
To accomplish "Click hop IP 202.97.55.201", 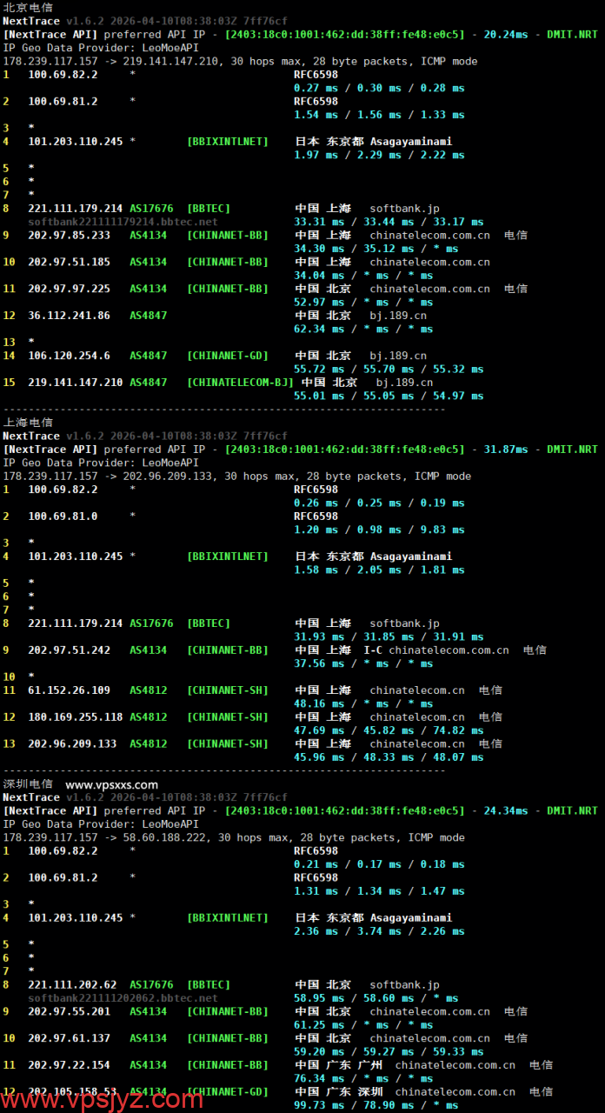I will tap(70, 1012).
